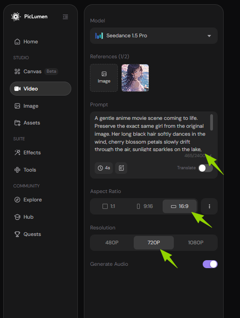Viewport: 240px width, 318px height.
Task: Select 480P resolution
Action: pos(112,242)
